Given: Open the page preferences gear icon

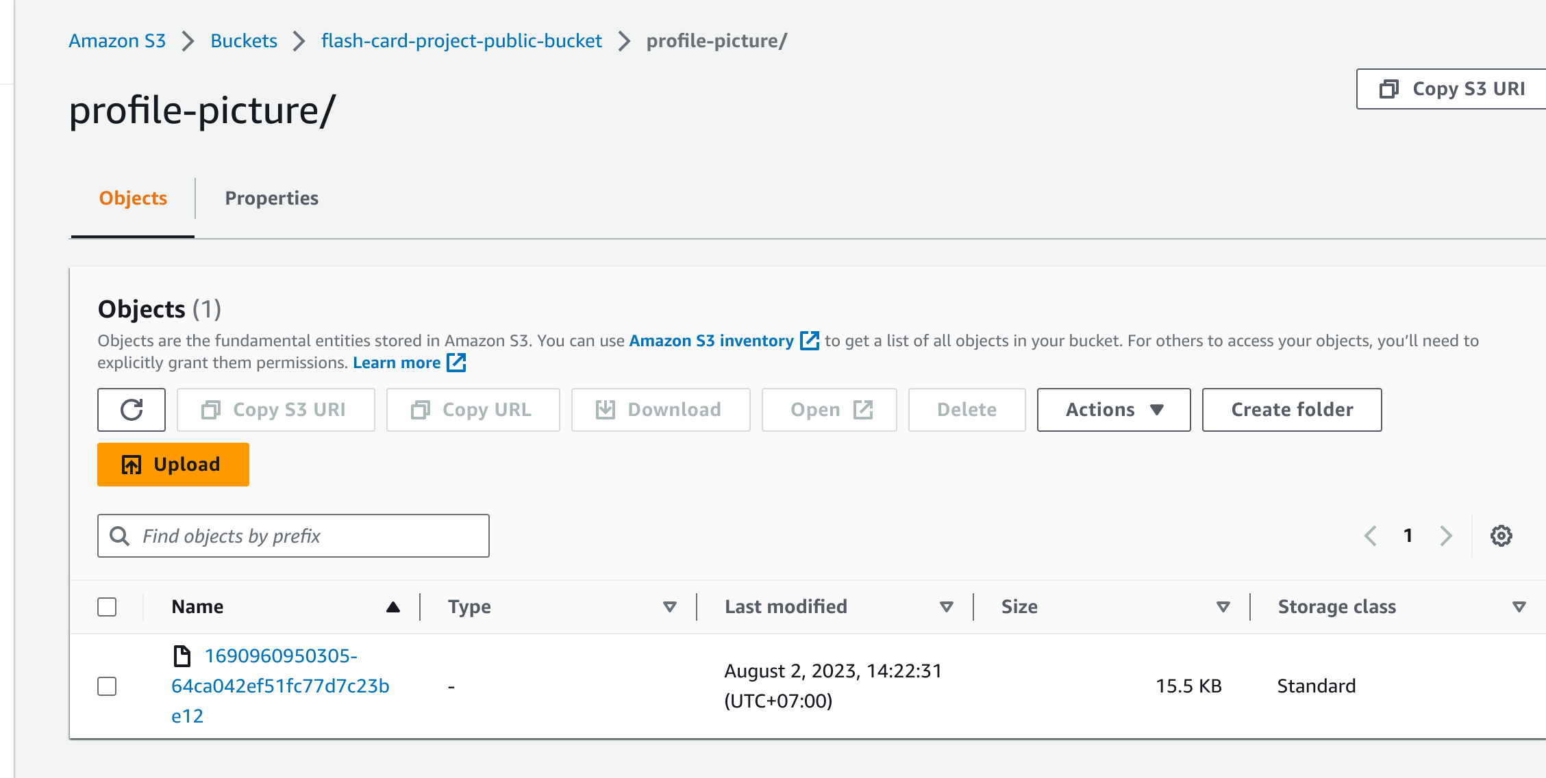Looking at the screenshot, I should pyautogui.click(x=1500, y=536).
